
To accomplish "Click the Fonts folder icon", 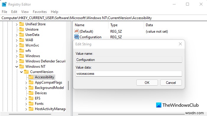I will pyautogui.click(x=31, y=104).
